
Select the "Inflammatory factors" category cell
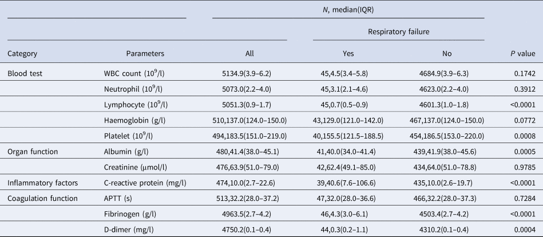(x=41, y=183)
